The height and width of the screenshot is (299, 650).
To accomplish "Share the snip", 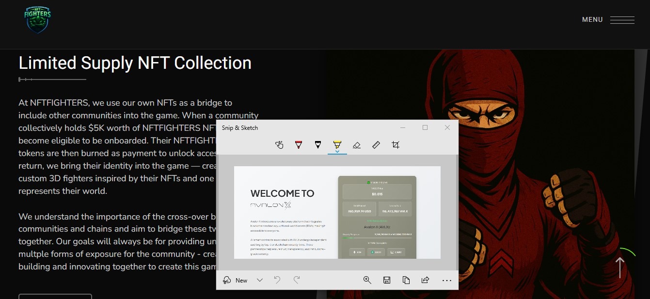I will 426,280.
